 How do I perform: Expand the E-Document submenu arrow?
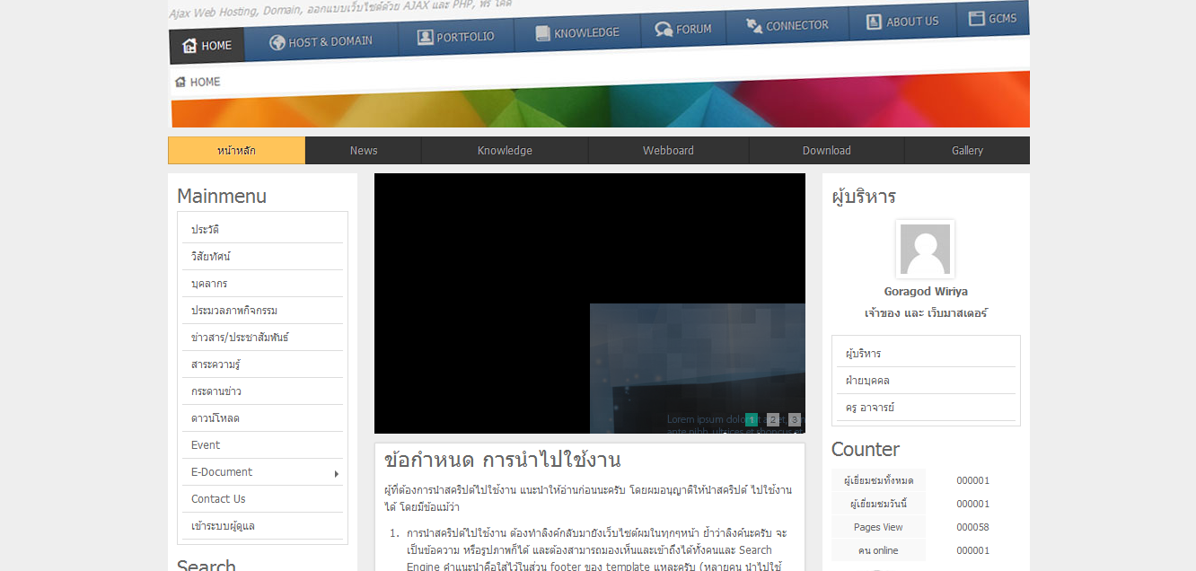tap(337, 473)
